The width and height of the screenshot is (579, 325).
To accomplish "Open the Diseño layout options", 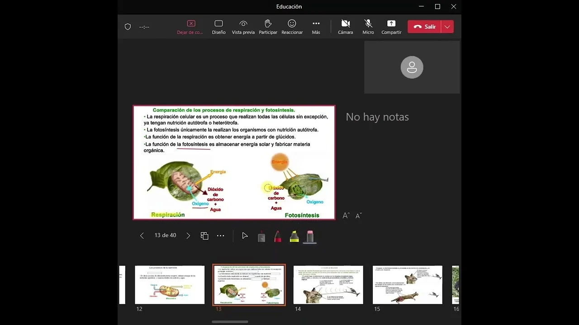I will [218, 27].
